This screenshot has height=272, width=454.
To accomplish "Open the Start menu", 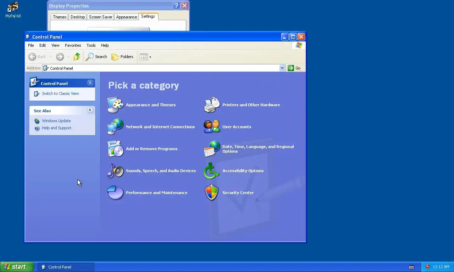I will (17, 267).
